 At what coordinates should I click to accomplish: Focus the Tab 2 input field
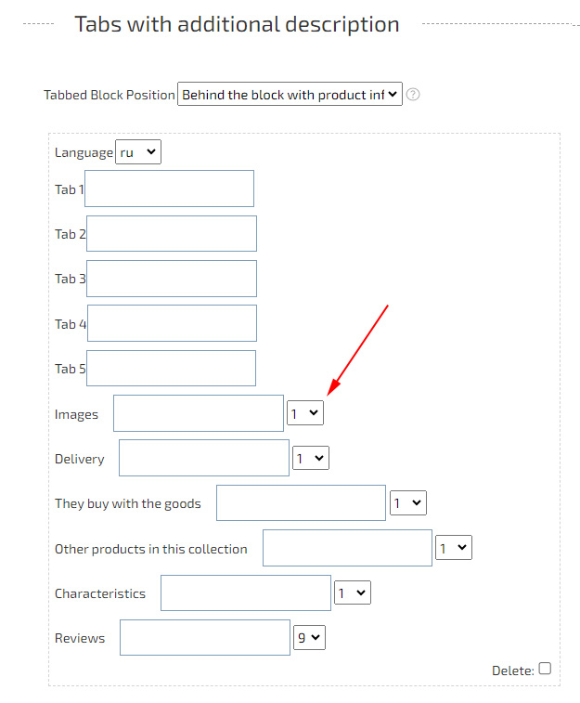(172, 234)
